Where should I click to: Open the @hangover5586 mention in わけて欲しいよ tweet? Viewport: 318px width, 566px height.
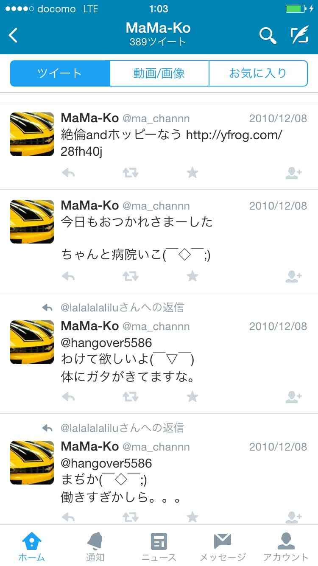tap(106, 343)
